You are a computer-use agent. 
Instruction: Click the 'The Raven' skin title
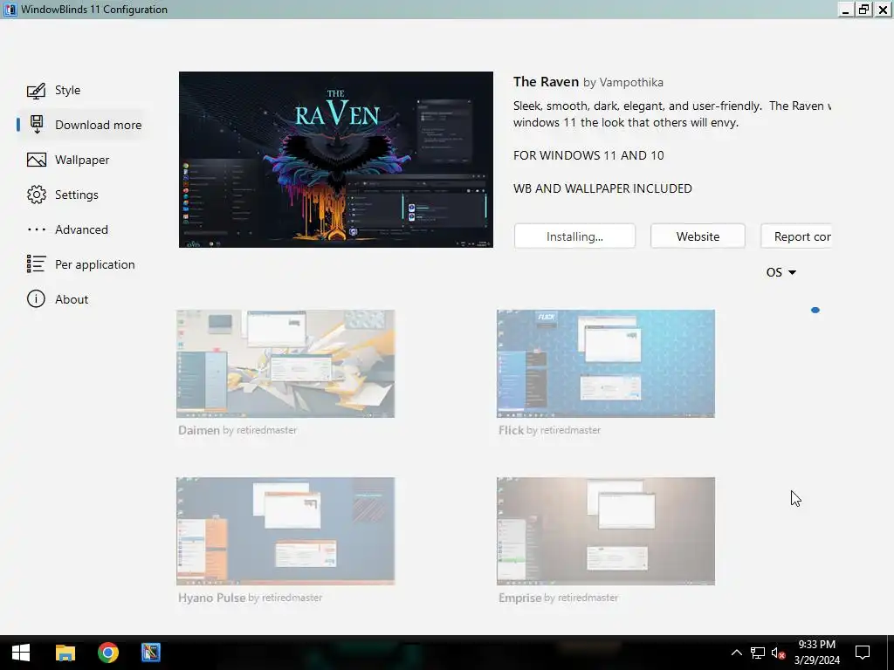[546, 82]
